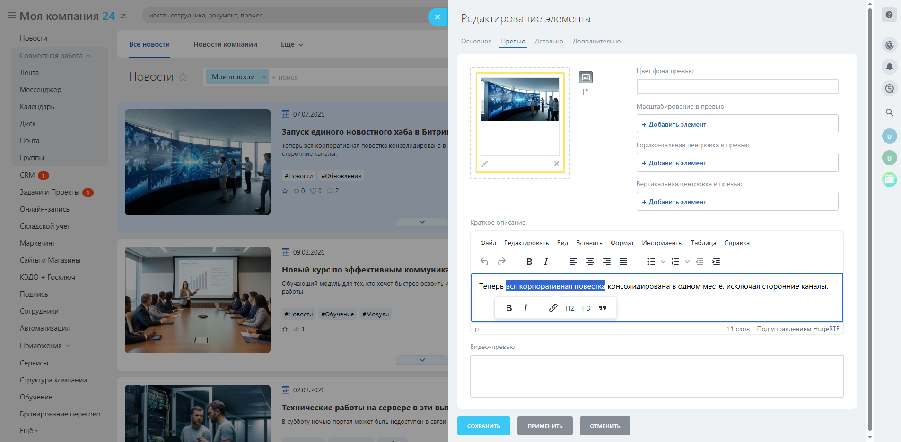Edit preview image with pencil icon

coord(485,164)
